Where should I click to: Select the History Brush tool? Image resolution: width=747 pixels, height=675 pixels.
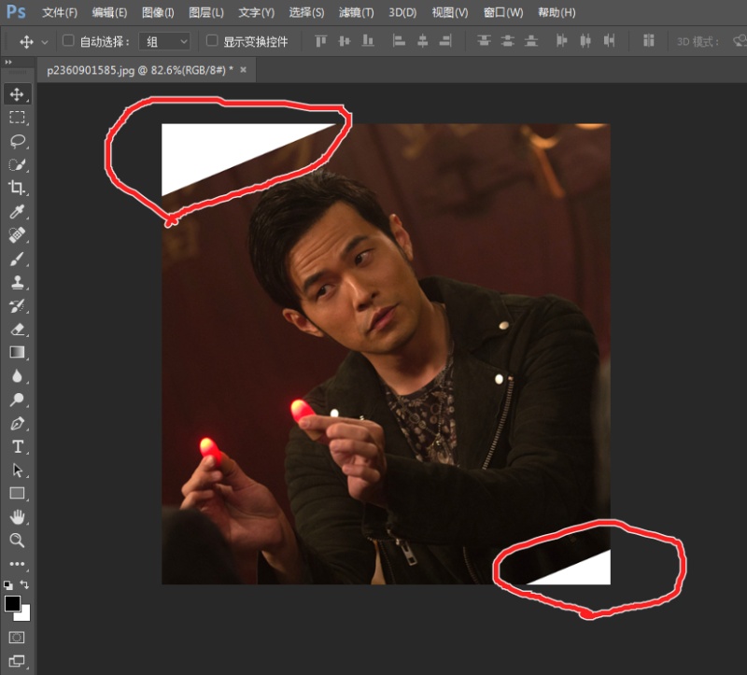(x=17, y=306)
